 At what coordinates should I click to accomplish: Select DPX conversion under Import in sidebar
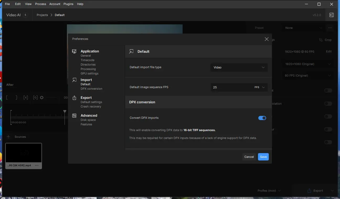[x=92, y=89]
